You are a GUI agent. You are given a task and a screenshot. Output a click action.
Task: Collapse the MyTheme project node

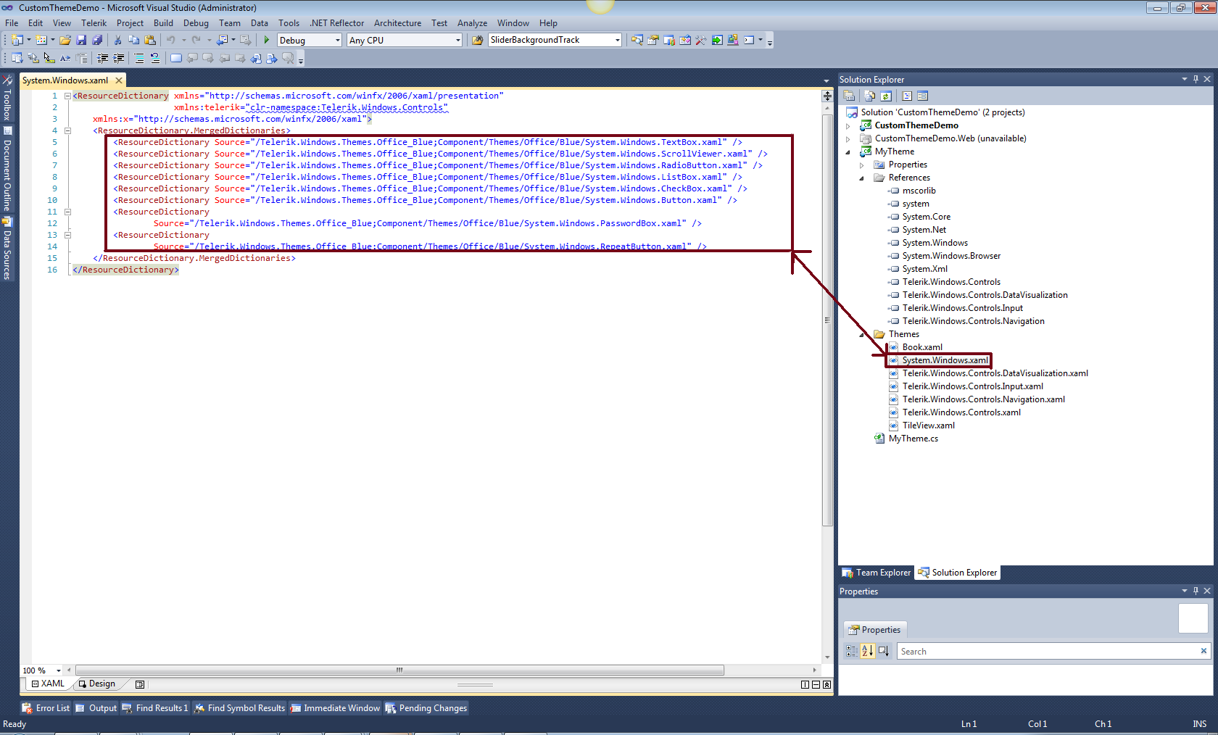pos(848,151)
